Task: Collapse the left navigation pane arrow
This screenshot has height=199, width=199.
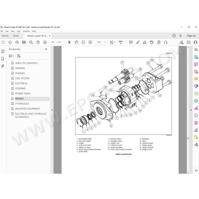Action: [52, 110]
